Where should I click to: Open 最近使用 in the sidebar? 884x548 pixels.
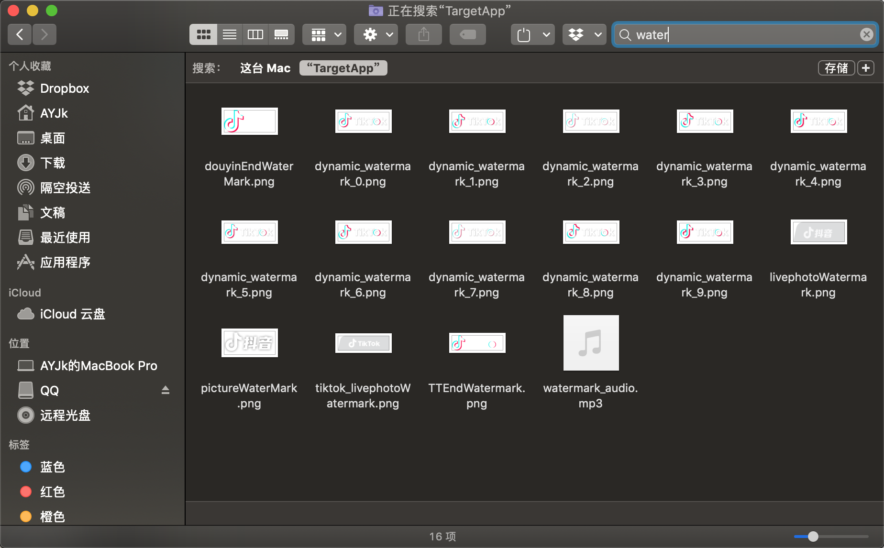click(92, 238)
